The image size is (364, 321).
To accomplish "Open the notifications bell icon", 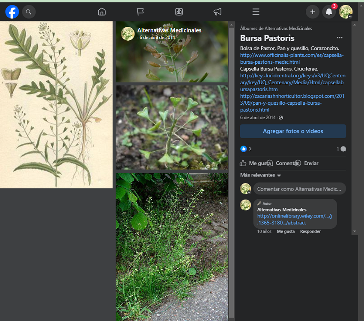I will pyautogui.click(x=329, y=12).
